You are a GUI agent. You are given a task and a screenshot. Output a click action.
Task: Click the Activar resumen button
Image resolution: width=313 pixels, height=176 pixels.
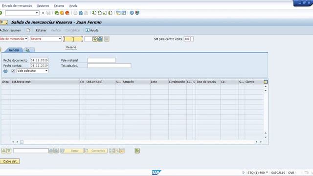(10, 30)
